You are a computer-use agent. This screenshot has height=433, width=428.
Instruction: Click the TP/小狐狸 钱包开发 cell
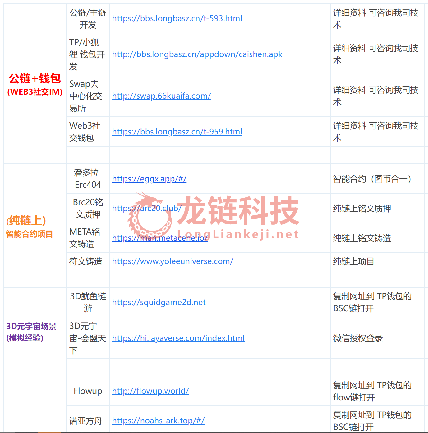click(87, 54)
